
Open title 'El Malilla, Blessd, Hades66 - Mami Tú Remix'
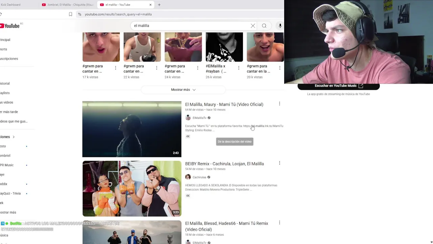pos(226,226)
